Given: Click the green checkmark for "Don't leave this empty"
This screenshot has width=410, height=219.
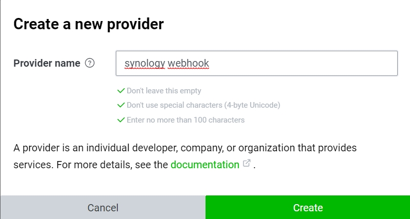Looking at the screenshot, I should 121,91.
